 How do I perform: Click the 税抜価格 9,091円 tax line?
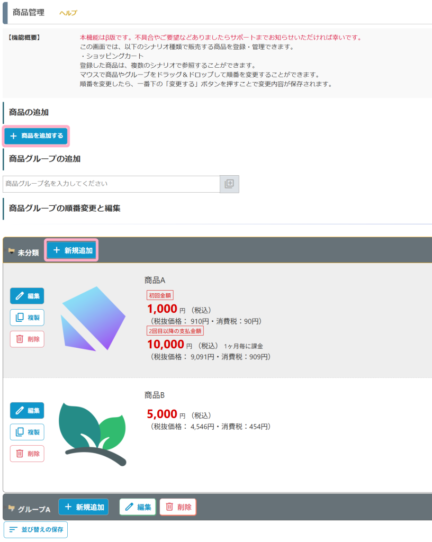coord(211,357)
